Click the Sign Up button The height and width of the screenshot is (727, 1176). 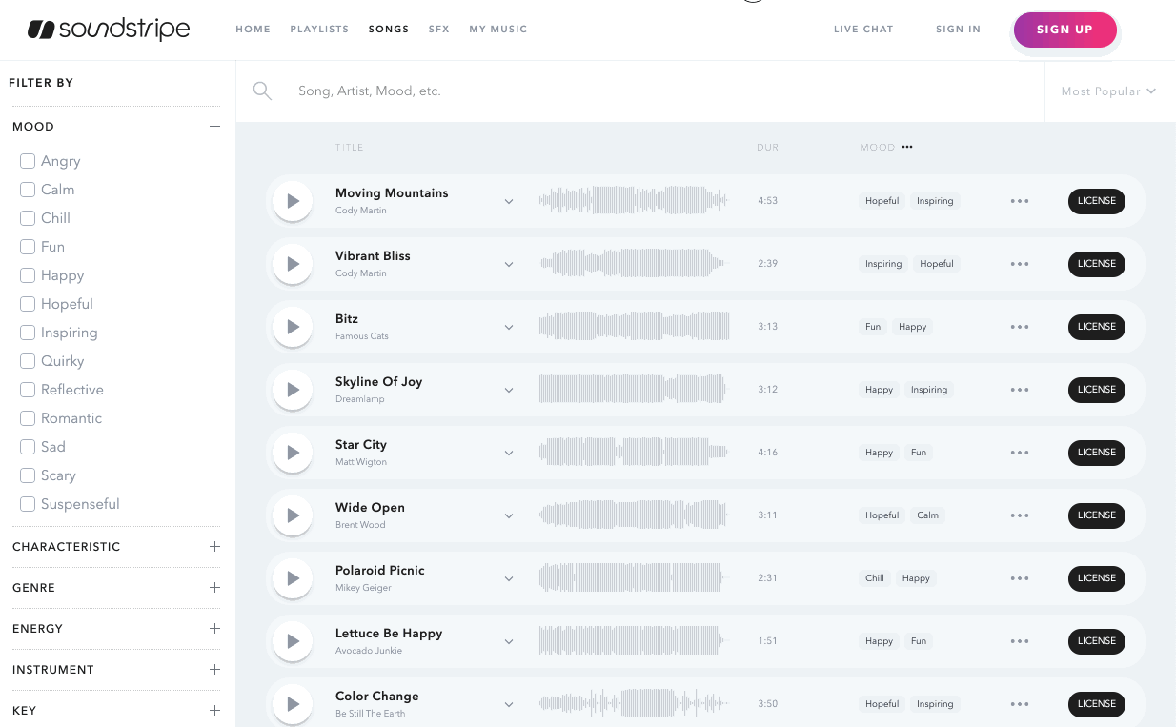[1064, 30]
